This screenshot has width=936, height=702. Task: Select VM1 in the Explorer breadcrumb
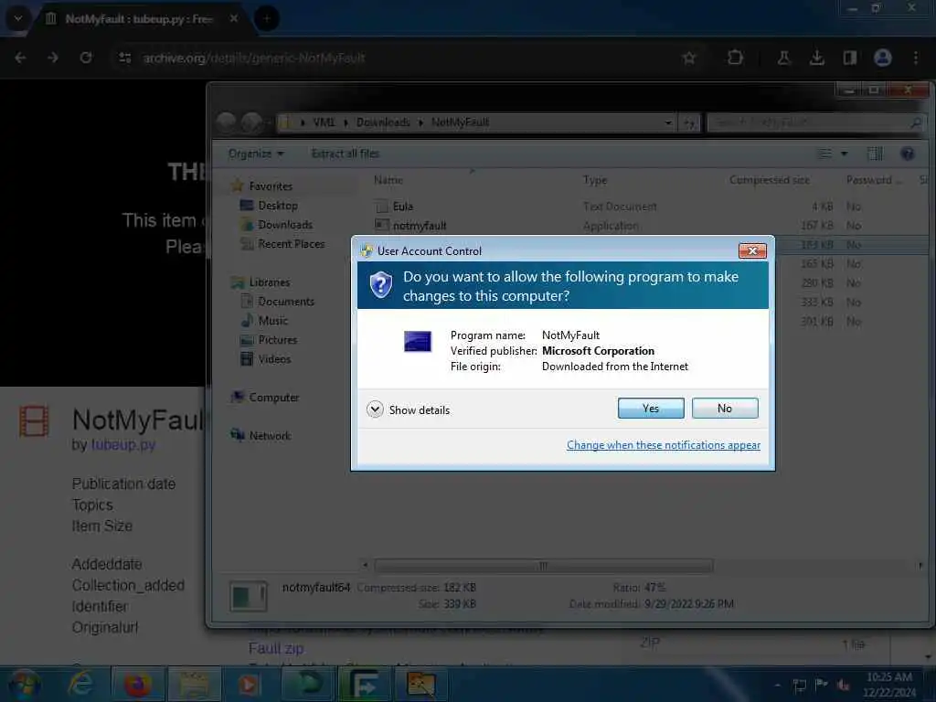(x=324, y=122)
